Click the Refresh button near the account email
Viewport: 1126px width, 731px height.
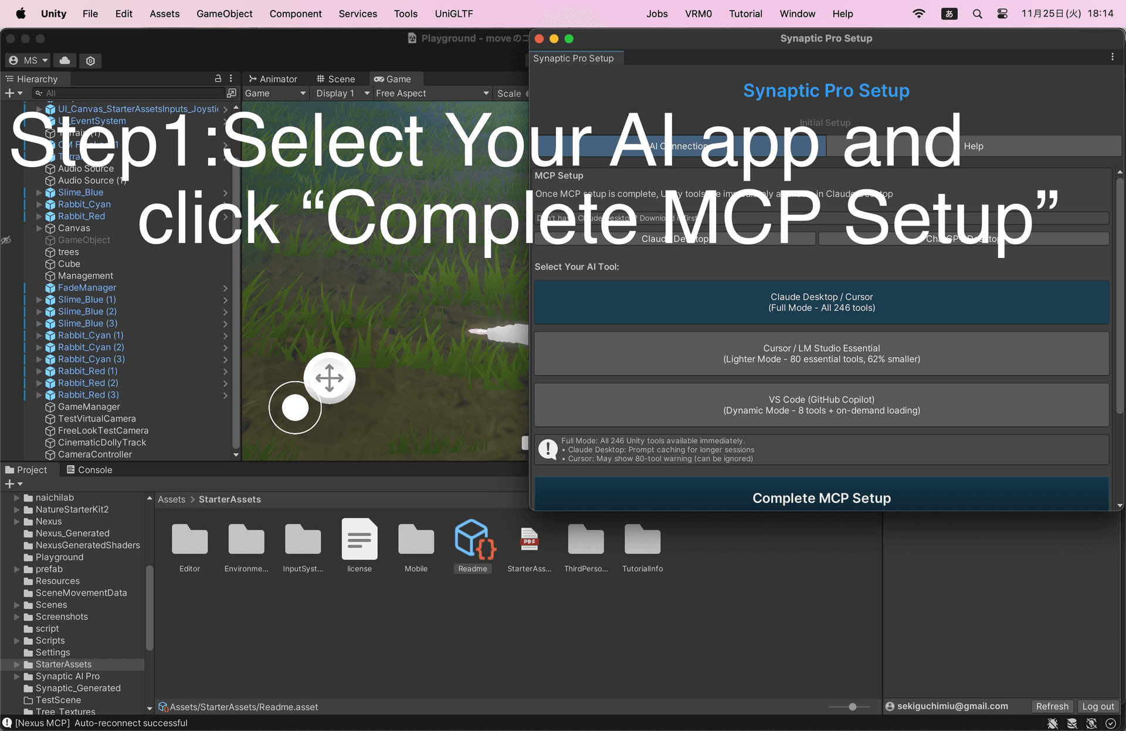tap(1052, 706)
